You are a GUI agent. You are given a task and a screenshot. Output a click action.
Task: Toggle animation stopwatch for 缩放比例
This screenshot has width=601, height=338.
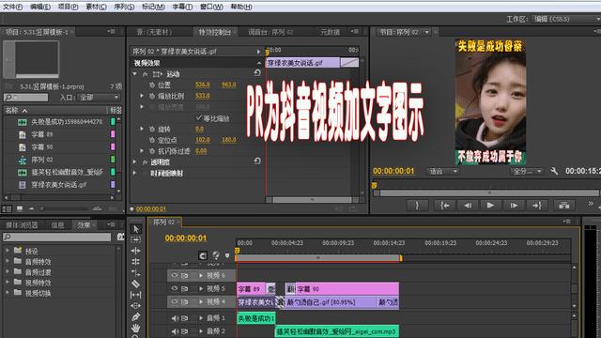tap(152, 96)
